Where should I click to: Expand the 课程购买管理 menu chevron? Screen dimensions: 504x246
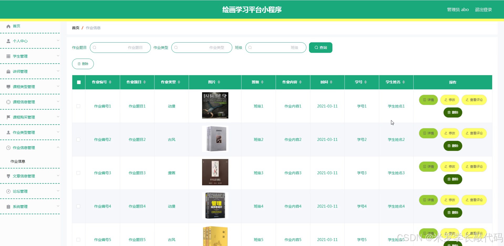58,117
